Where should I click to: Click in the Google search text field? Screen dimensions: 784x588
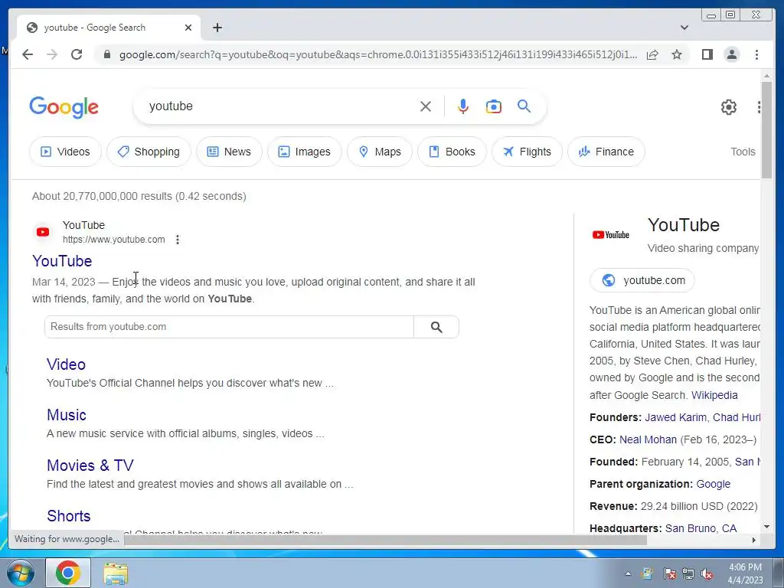tap(280, 106)
